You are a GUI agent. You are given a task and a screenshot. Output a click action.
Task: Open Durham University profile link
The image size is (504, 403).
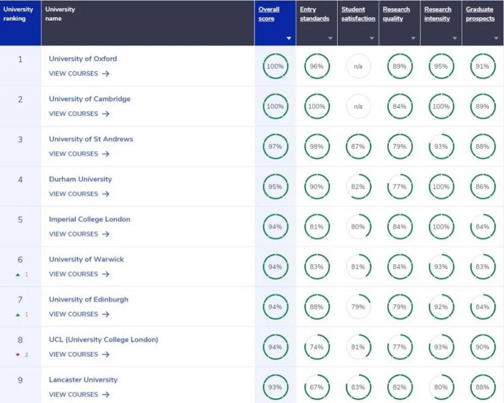tap(81, 179)
